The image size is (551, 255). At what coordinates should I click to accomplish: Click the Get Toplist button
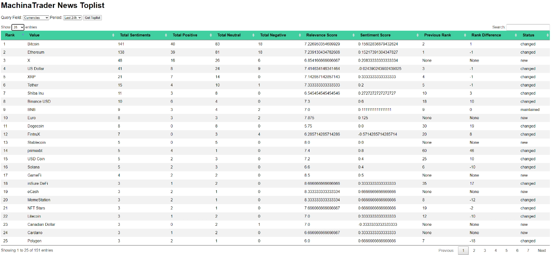[92, 18]
